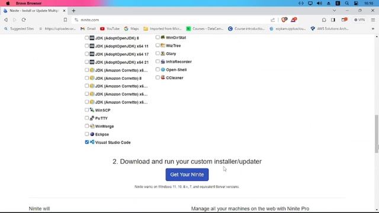Click the browser forward arrow
Image resolution: width=379 pixels, height=213 pixels.
14,20
